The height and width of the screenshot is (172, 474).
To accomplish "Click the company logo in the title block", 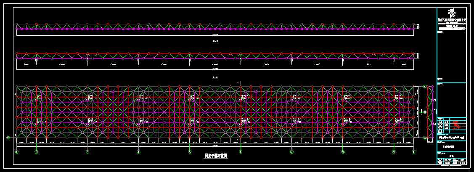I will (452, 12).
